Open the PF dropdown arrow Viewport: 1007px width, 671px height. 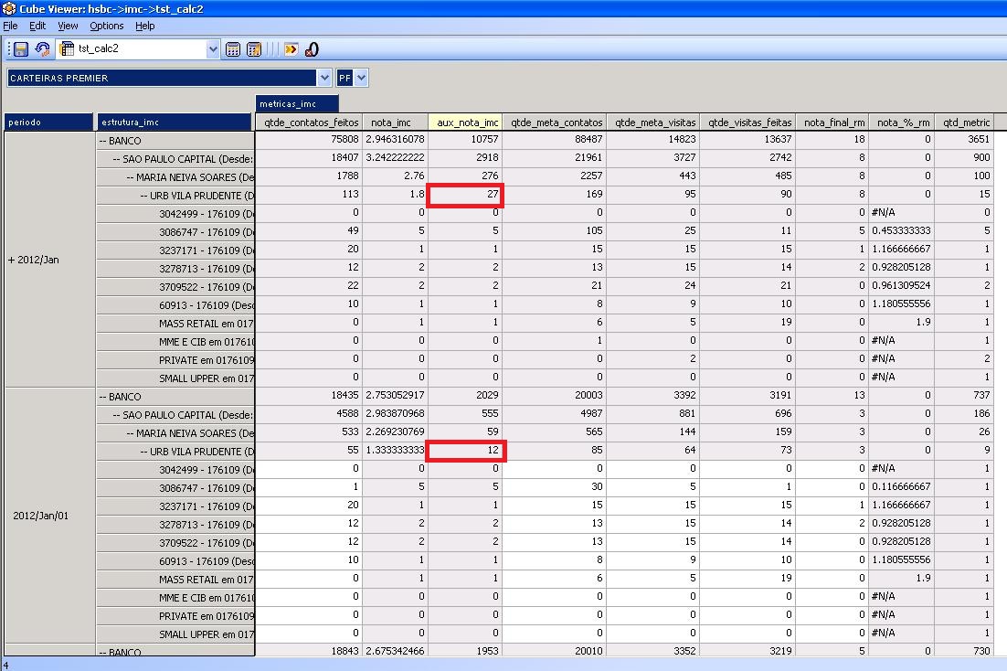pos(361,78)
